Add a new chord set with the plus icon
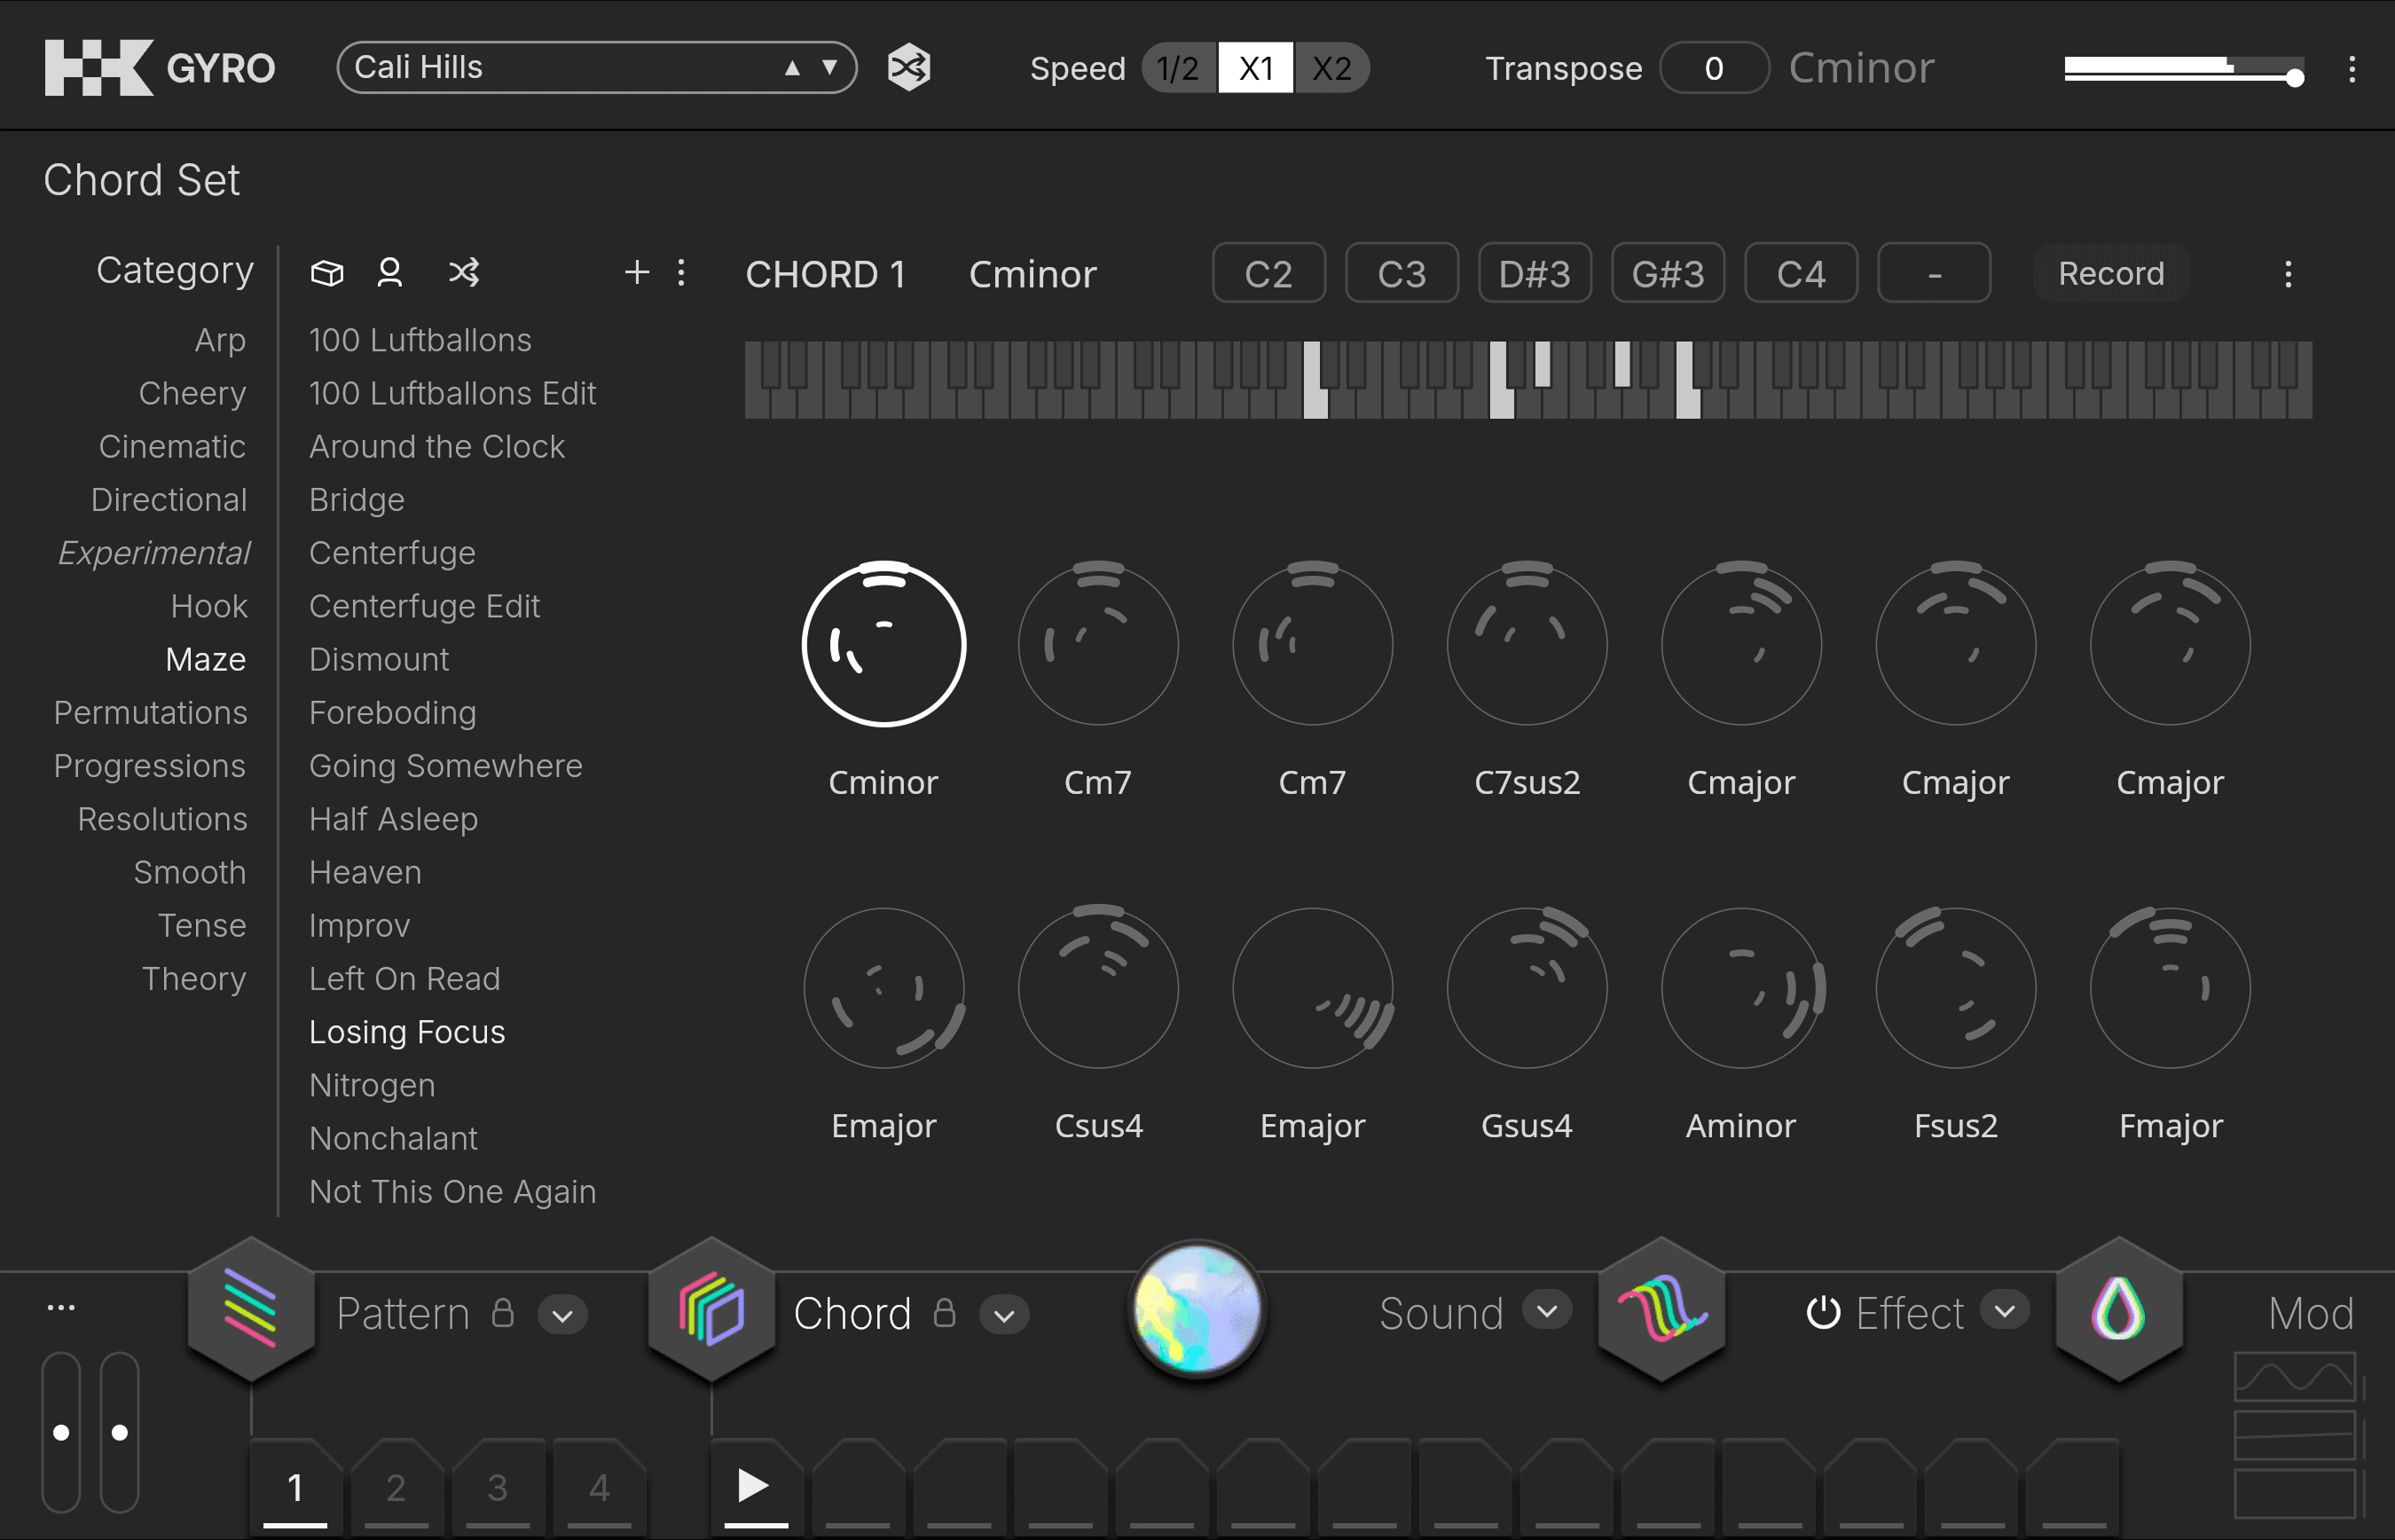The width and height of the screenshot is (2395, 1540). coord(637,271)
